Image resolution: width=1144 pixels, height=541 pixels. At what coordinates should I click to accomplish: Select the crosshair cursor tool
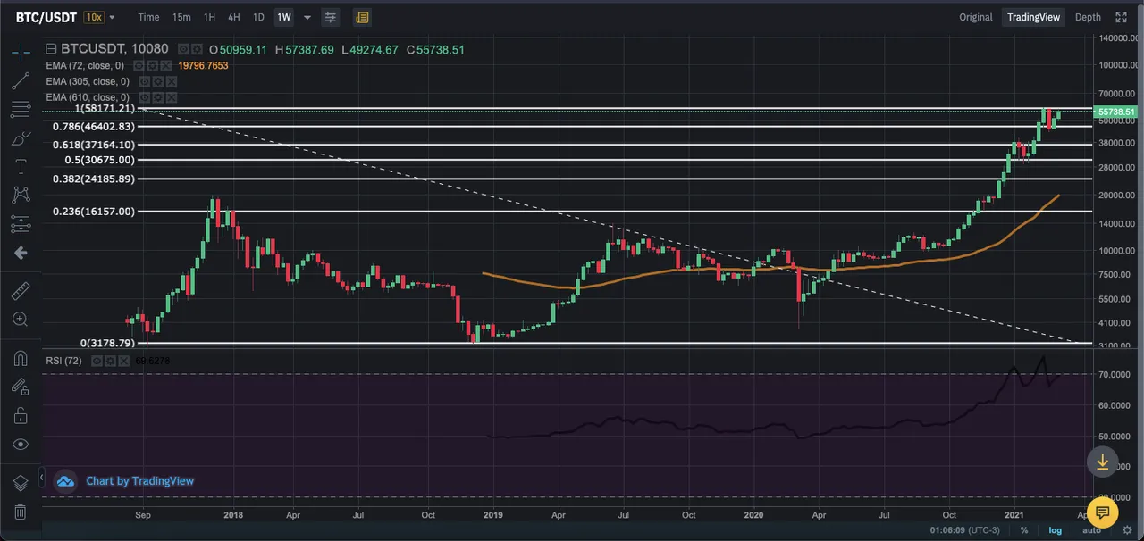(x=21, y=52)
